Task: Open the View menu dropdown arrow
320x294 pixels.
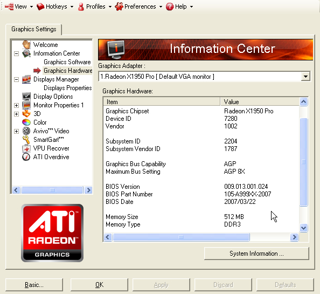Action: click(31, 6)
